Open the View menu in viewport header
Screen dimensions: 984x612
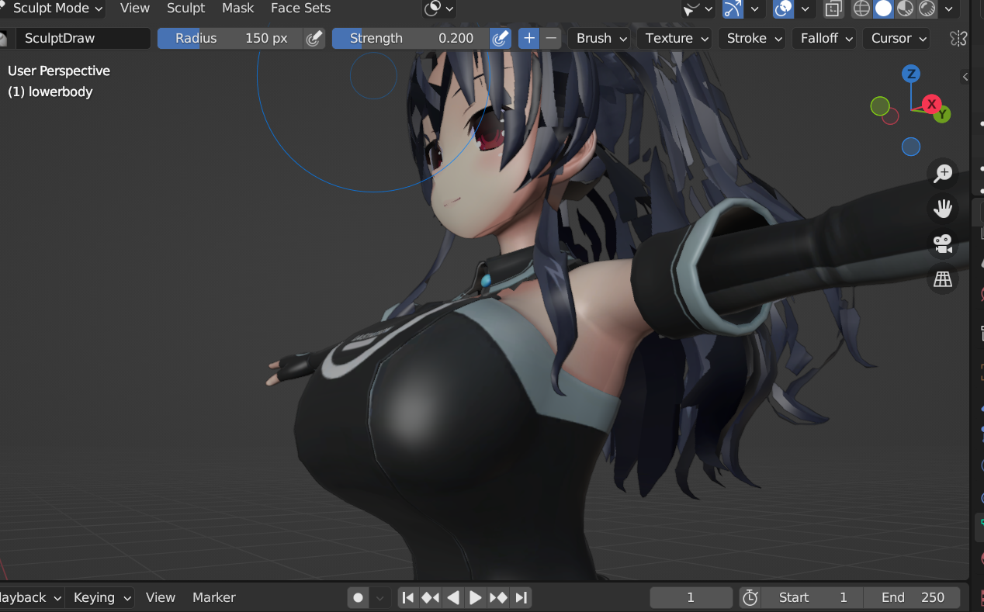click(135, 9)
